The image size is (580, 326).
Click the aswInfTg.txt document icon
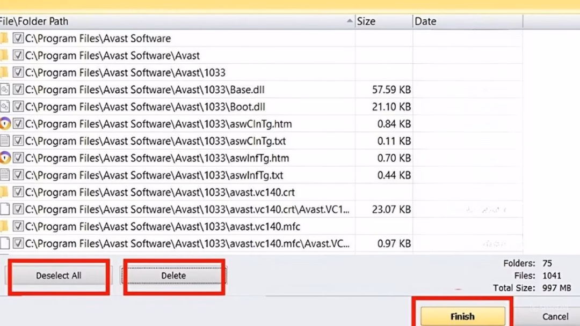4,175
